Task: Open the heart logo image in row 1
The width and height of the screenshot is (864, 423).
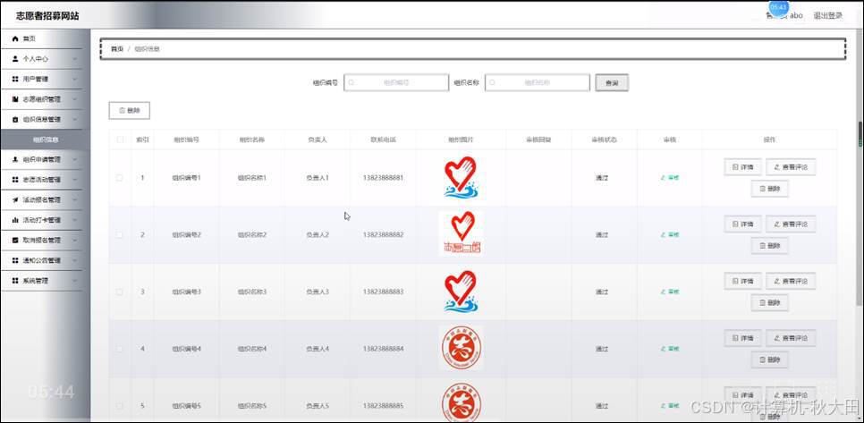Action: 461,177
